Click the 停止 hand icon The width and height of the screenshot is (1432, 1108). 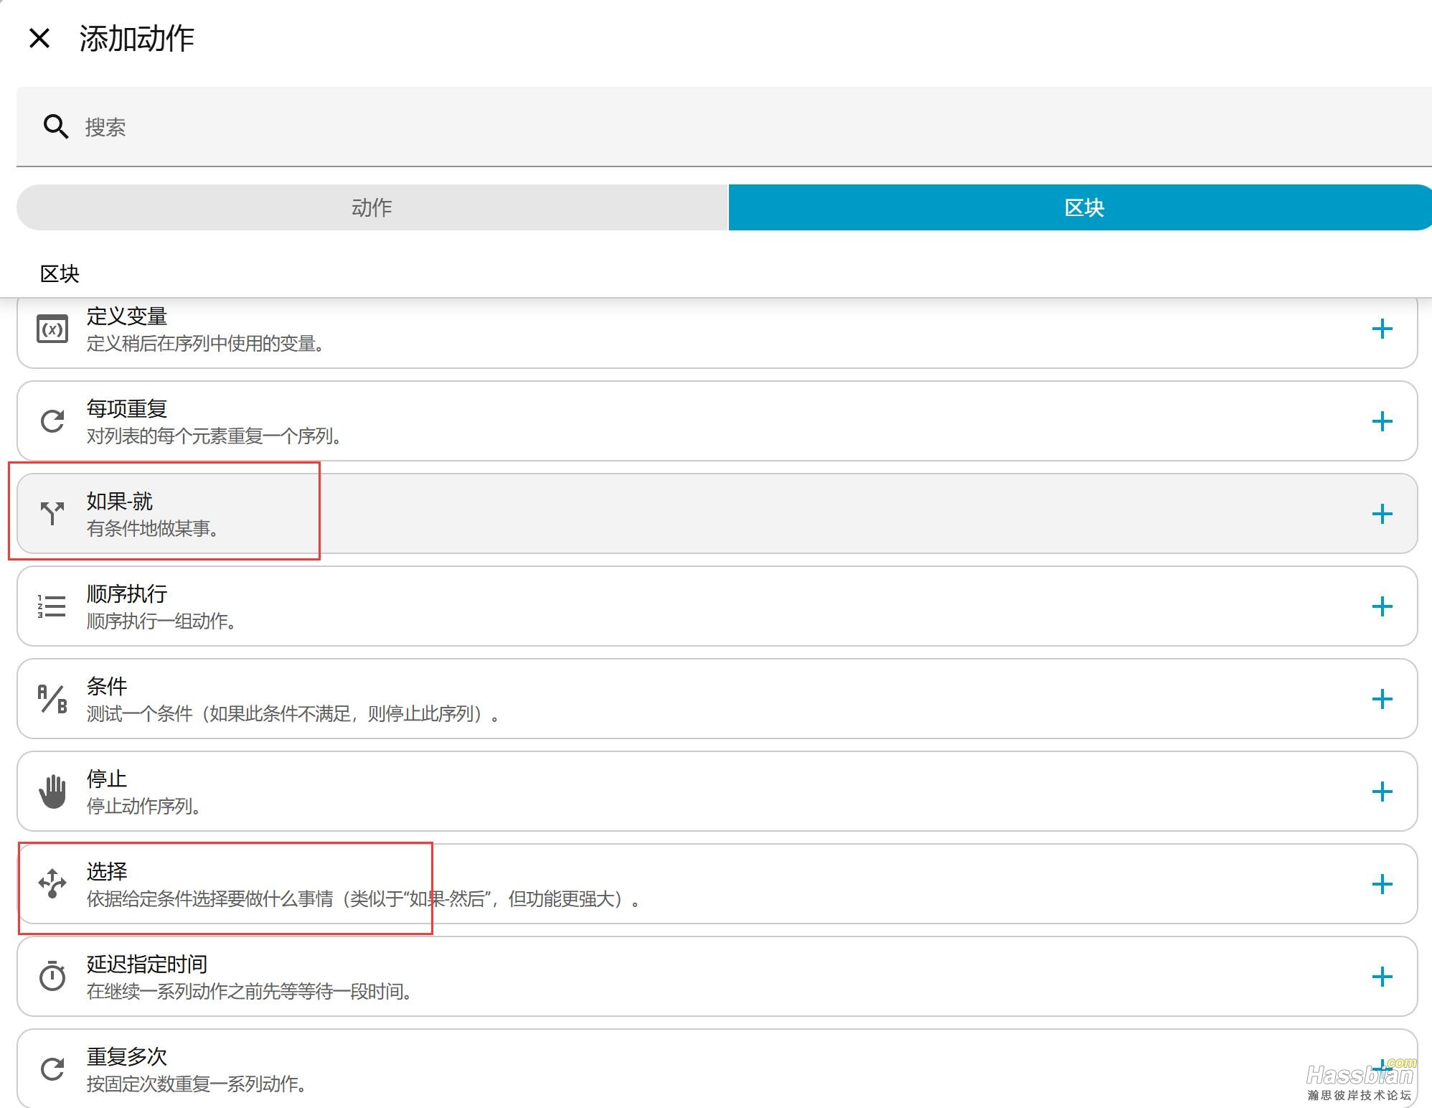52,792
